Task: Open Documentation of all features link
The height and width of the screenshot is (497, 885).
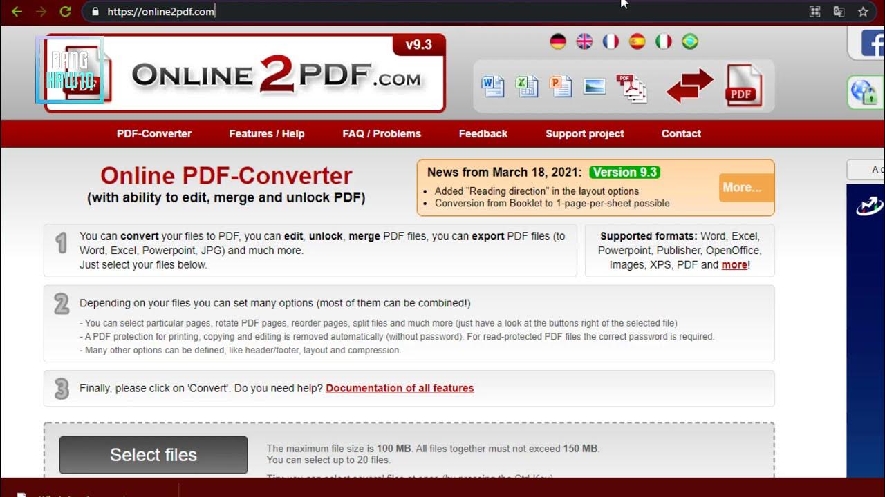Action: click(x=400, y=388)
